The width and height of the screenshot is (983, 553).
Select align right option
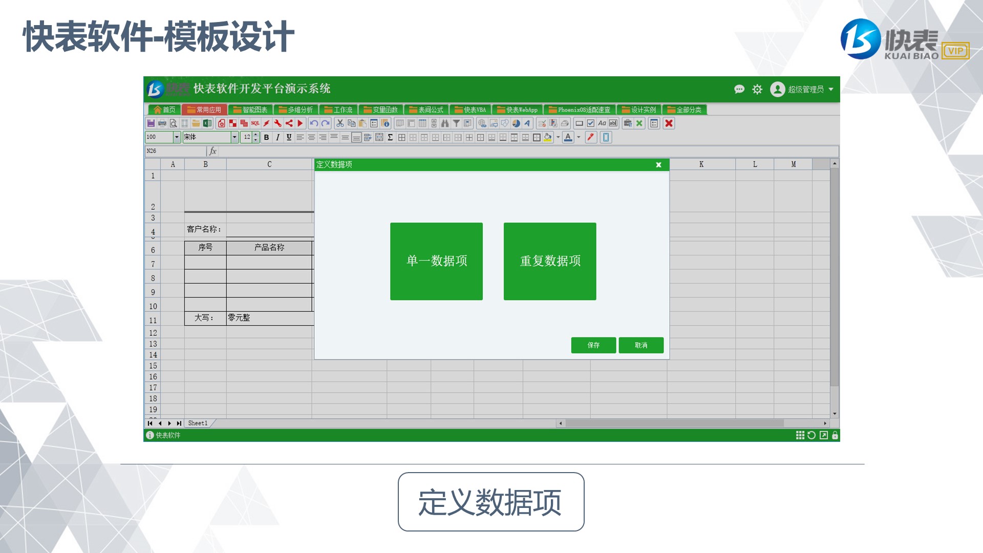tap(323, 137)
